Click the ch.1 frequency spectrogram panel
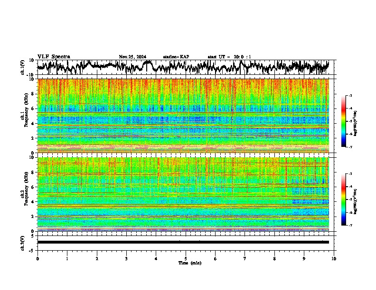376x290 pixels. 183,116
